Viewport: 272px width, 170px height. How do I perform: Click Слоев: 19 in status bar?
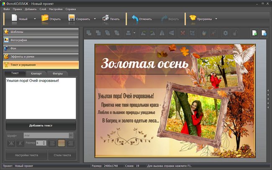(132, 166)
